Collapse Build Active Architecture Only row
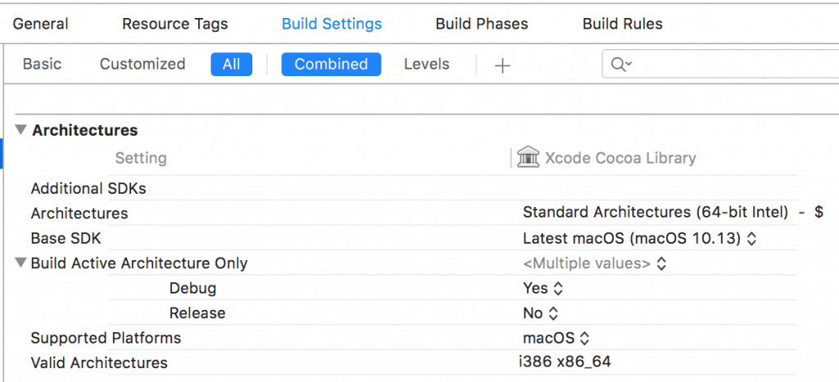Viewport: 839px width, 382px height. click(20, 263)
